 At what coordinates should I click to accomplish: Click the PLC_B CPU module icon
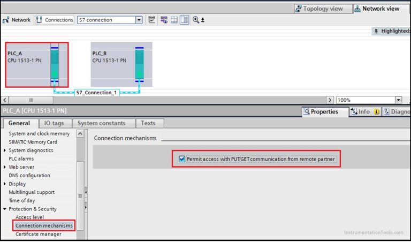[140, 65]
